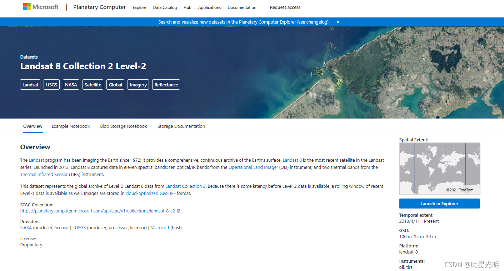The width and height of the screenshot is (504, 271).
Task: Click the Request access button
Action: coord(285,7)
